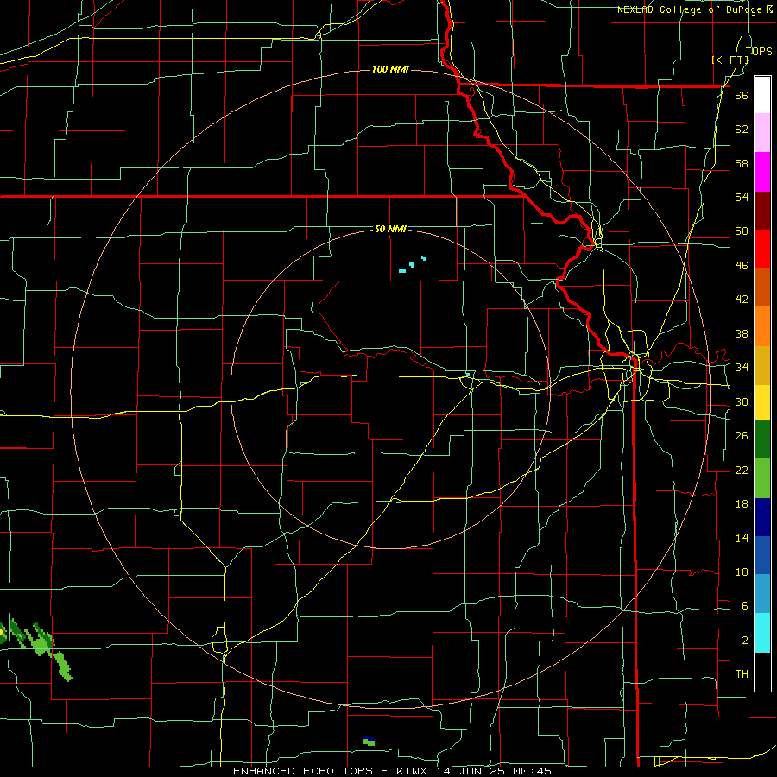This screenshot has height=777, width=777.
Task: Select the light pink 62 kft legend color
Action: (762, 132)
